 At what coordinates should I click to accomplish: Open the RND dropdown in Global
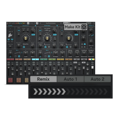click(x=11, y=32)
